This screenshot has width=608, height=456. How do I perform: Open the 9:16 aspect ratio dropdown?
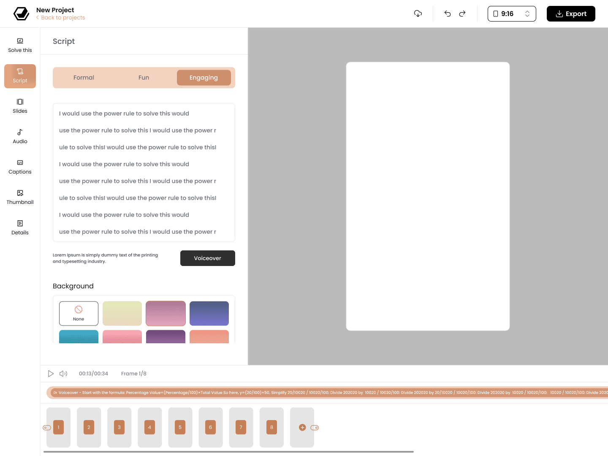pyautogui.click(x=512, y=14)
